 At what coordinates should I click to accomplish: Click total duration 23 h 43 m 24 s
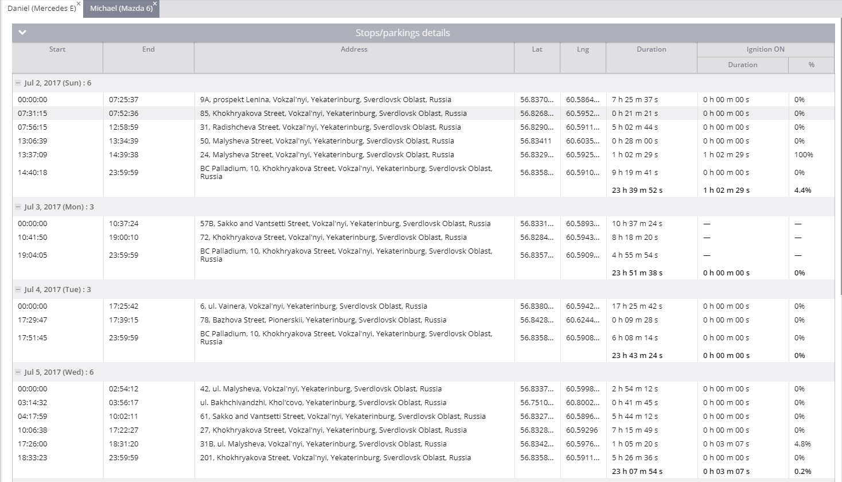[637, 356]
